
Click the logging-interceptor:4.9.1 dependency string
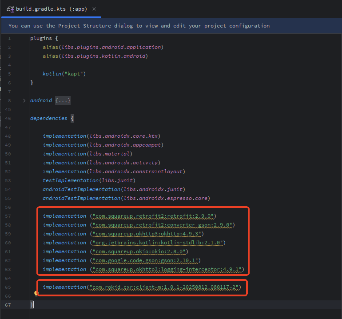click(167, 270)
